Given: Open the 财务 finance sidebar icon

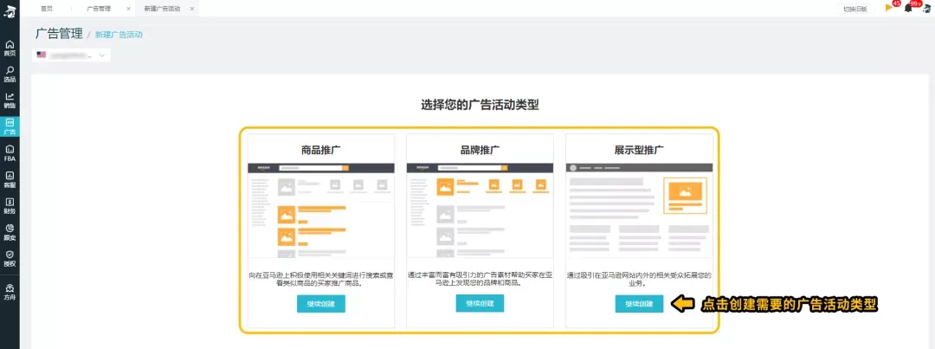Looking at the screenshot, I should [10, 205].
